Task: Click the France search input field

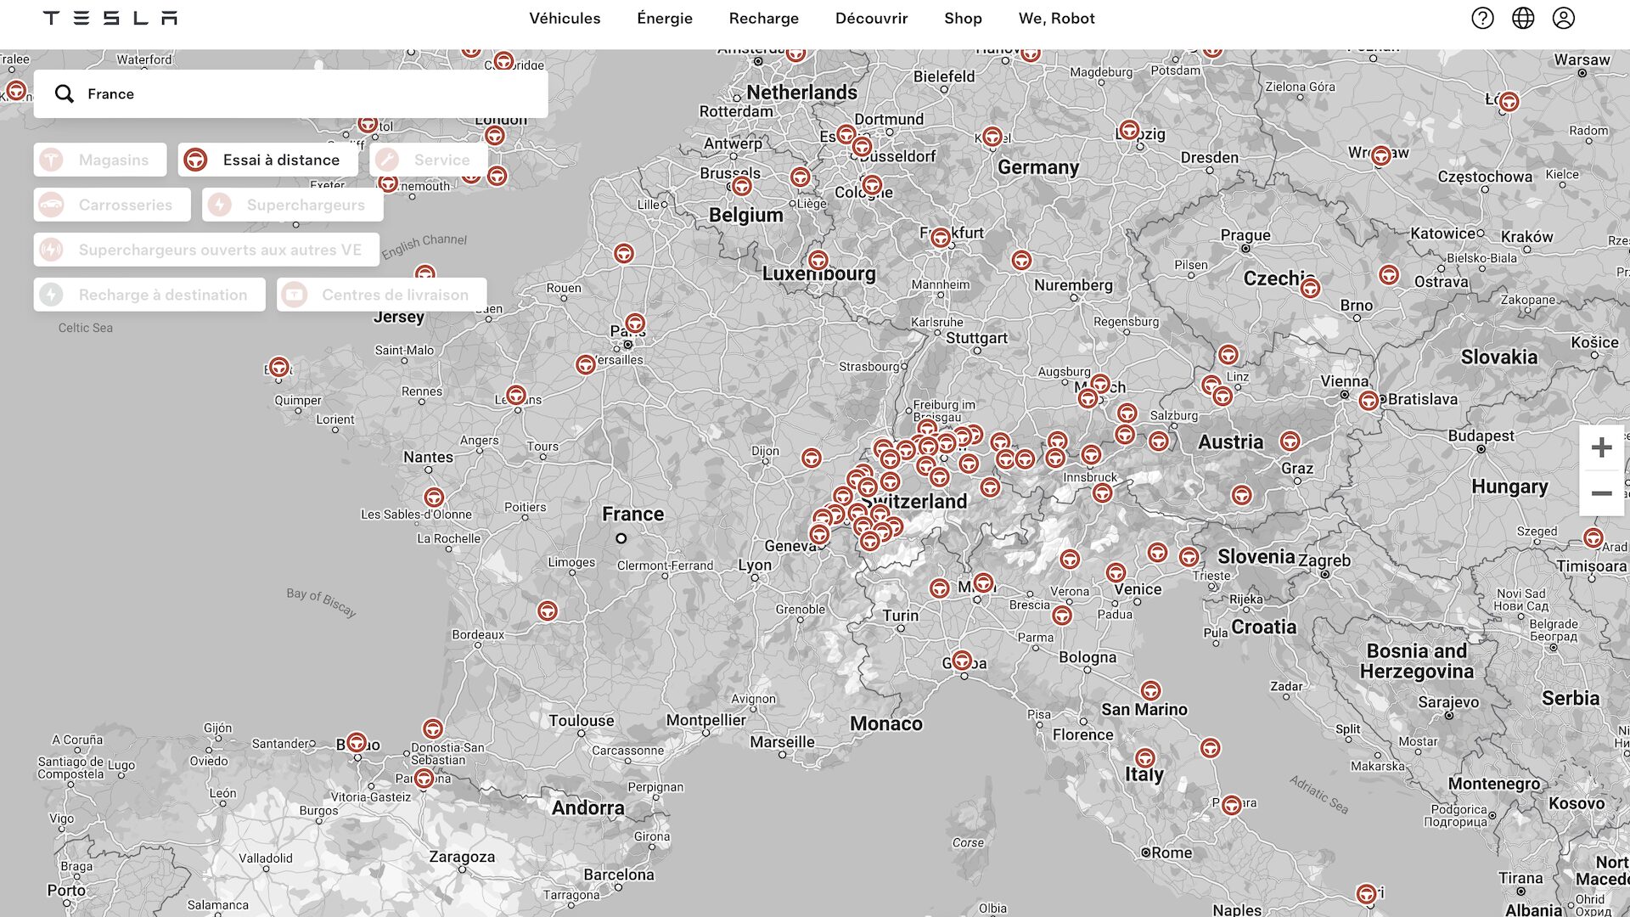Action: pos(291,93)
